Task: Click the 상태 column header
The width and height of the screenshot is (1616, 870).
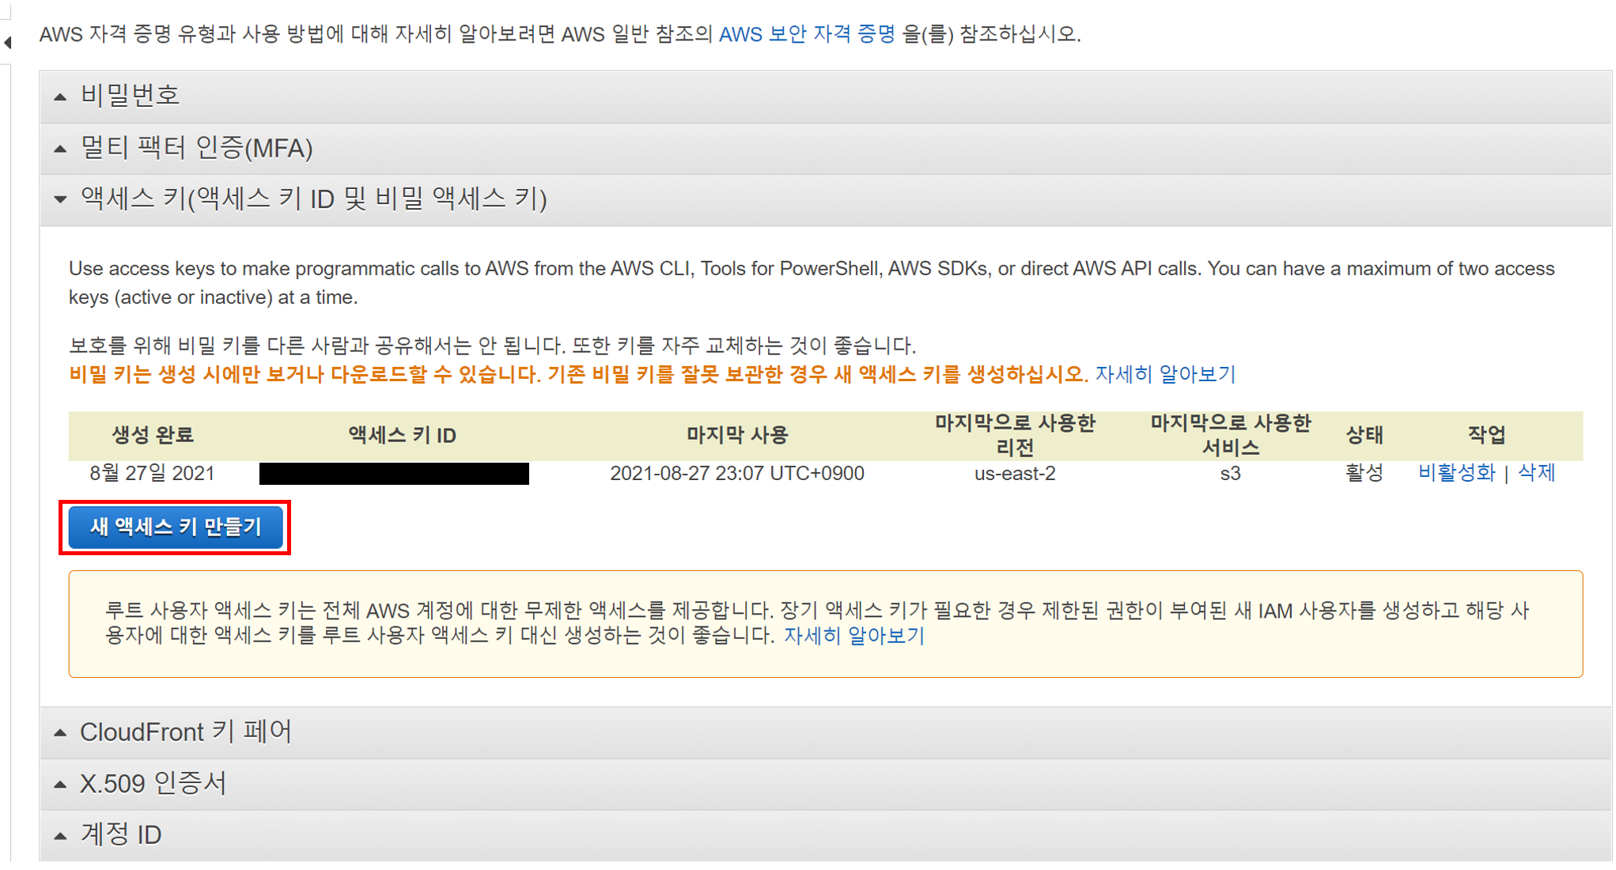Action: click(x=1364, y=435)
